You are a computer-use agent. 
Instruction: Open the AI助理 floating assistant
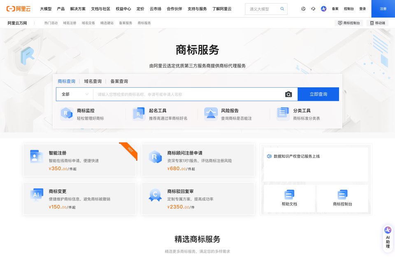click(388, 239)
